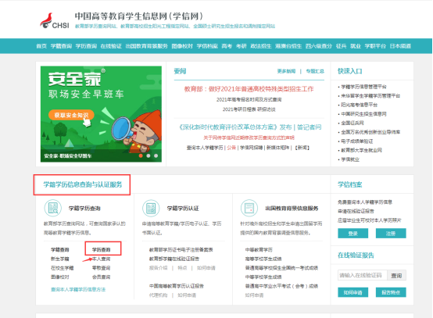Image resolution: width=433 pixels, height=318 pixels.
Task: Open 中国研究生招生信息网 quick link
Action: point(363,114)
